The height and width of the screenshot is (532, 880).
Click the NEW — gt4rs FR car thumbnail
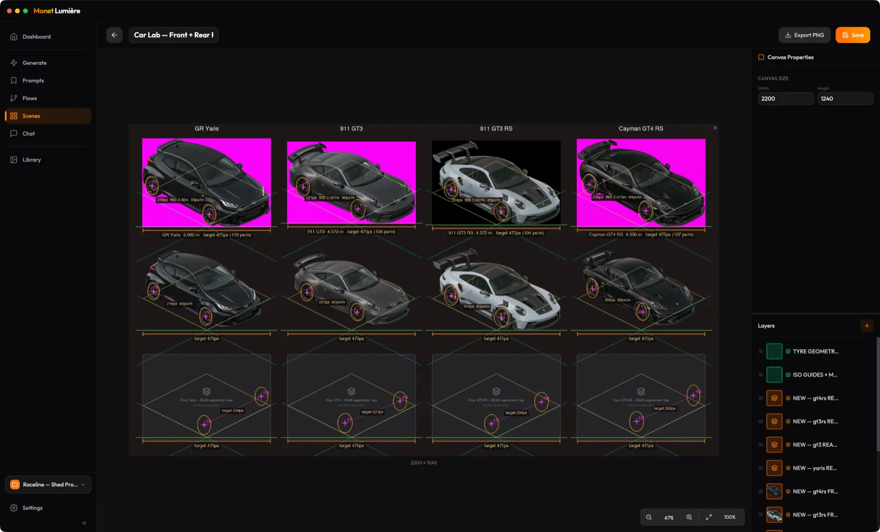pos(774,491)
